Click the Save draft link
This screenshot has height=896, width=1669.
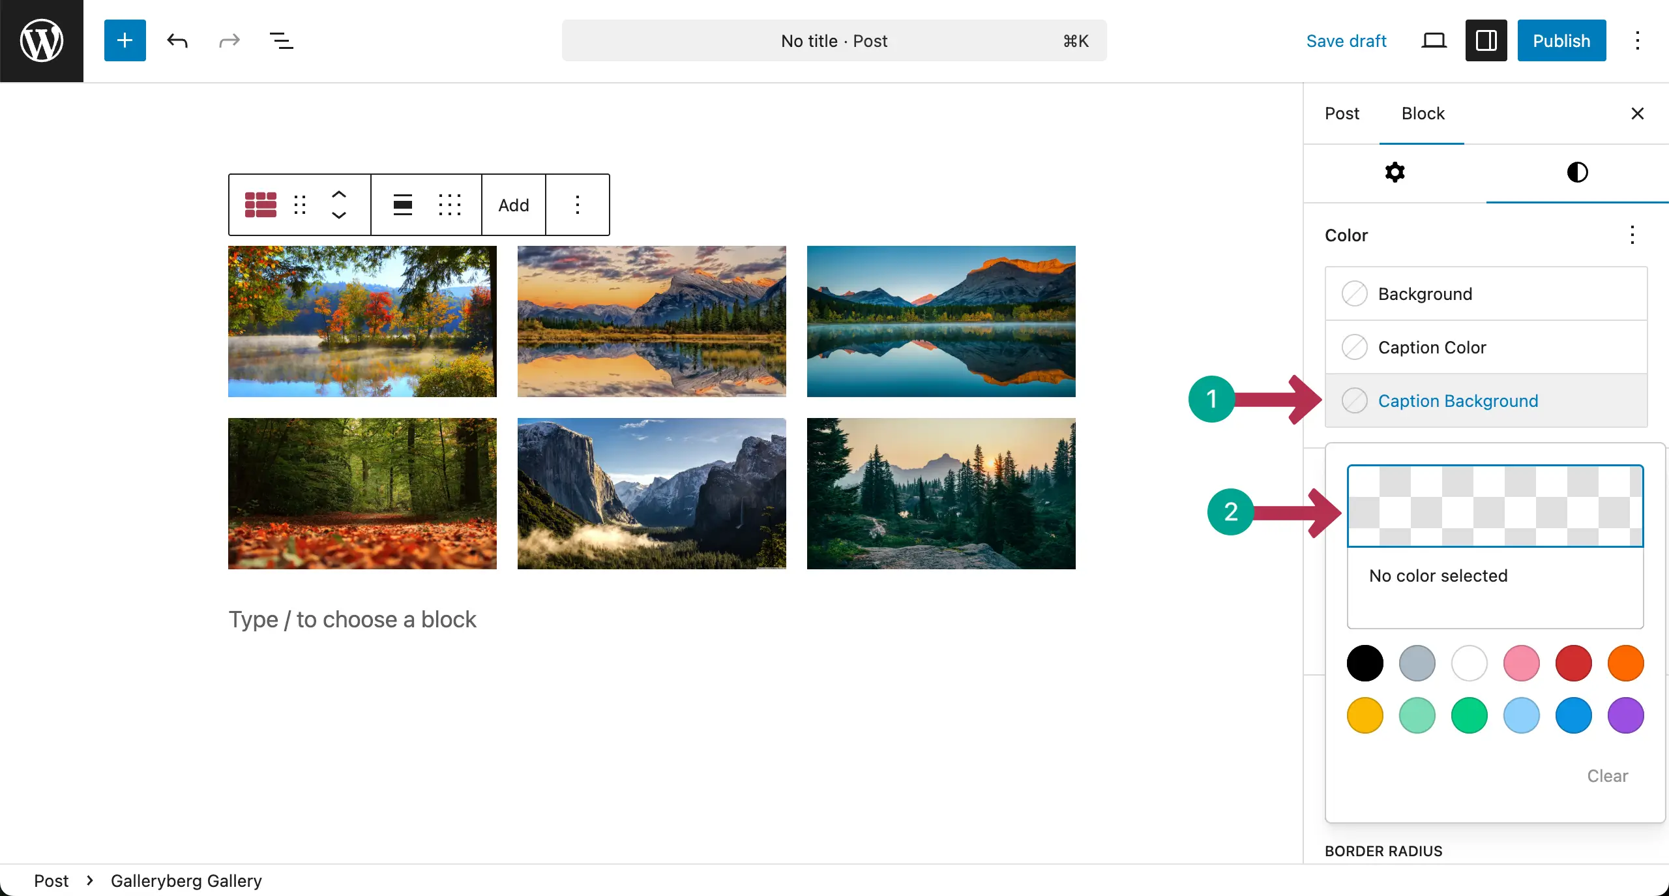(1346, 40)
